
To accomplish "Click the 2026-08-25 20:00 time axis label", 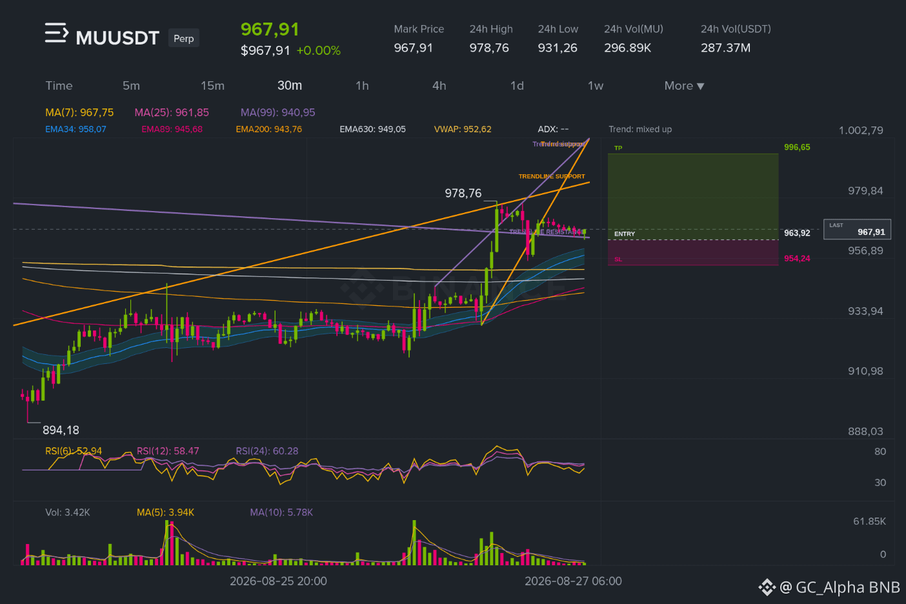I will click(x=278, y=581).
